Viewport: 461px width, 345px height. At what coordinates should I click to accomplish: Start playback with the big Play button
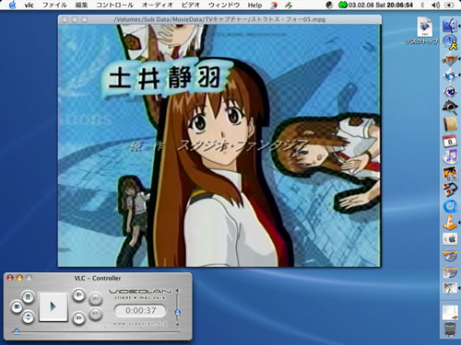point(53,306)
